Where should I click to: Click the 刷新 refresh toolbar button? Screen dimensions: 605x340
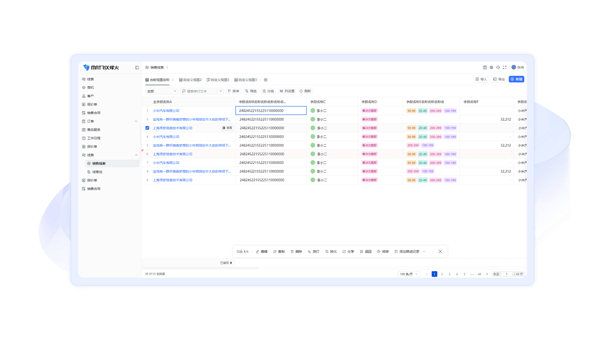(305, 91)
